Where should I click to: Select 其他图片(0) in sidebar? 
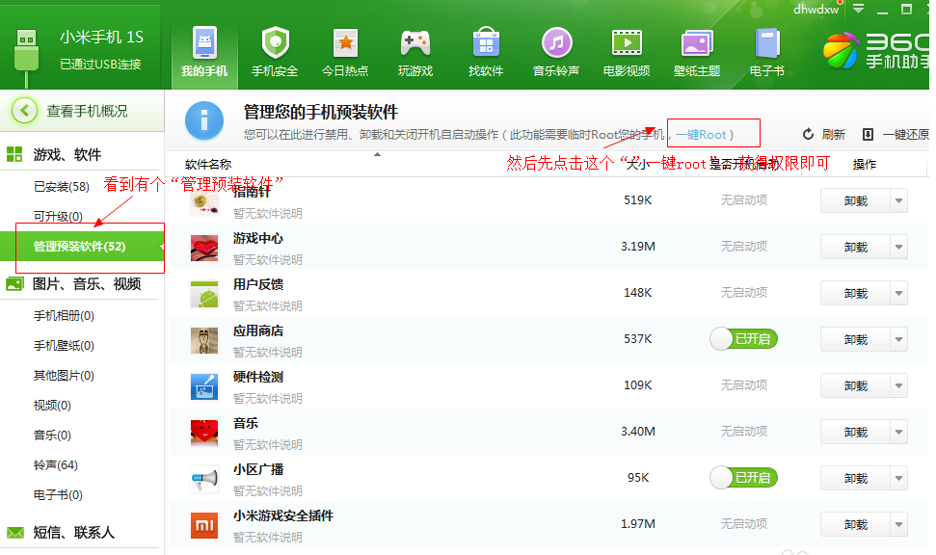coord(64,376)
